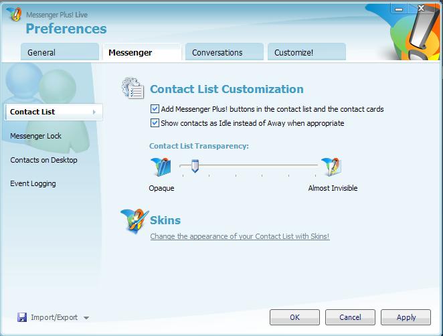The height and width of the screenshot is (336, 443).
Task: Switch to the General tab
Action: [59, 52]
